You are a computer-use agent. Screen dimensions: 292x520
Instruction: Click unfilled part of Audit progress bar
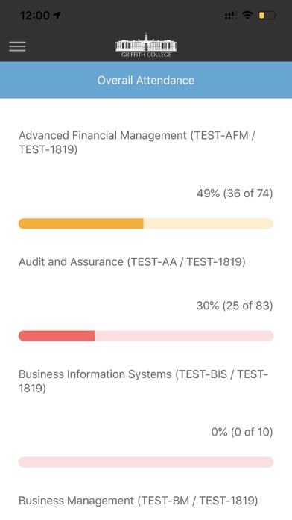(x=184, y=336)
